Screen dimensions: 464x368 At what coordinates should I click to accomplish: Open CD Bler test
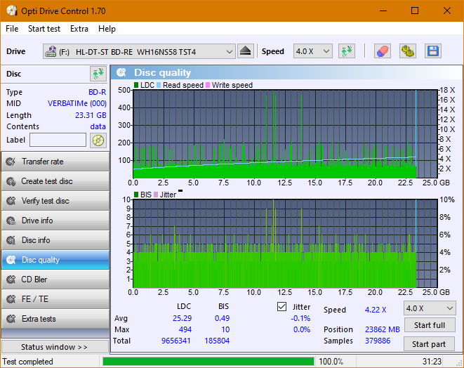tap(55, 280)
